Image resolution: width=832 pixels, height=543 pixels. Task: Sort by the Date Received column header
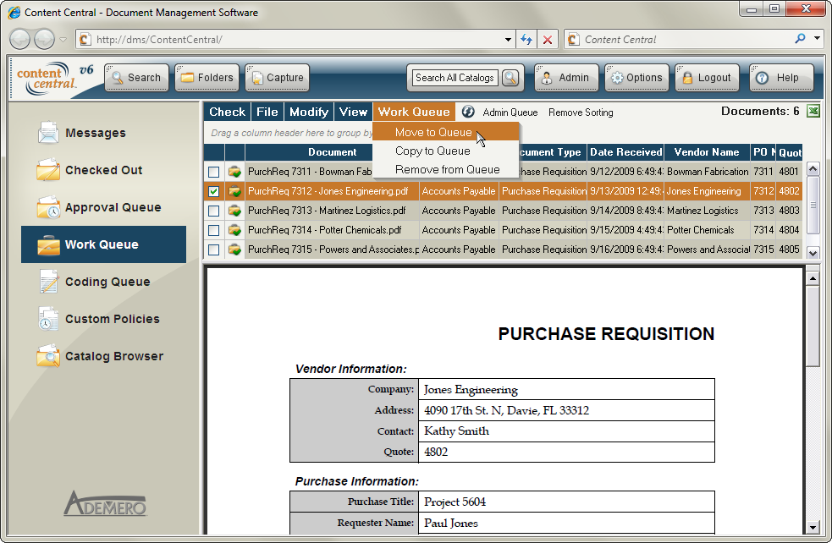point(625,152)
